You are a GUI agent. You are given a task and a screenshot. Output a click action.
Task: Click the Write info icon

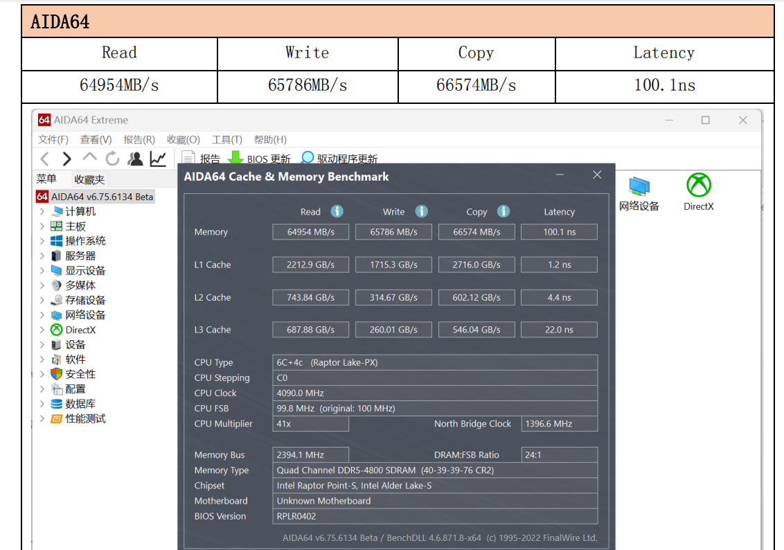tap(421, 211)
